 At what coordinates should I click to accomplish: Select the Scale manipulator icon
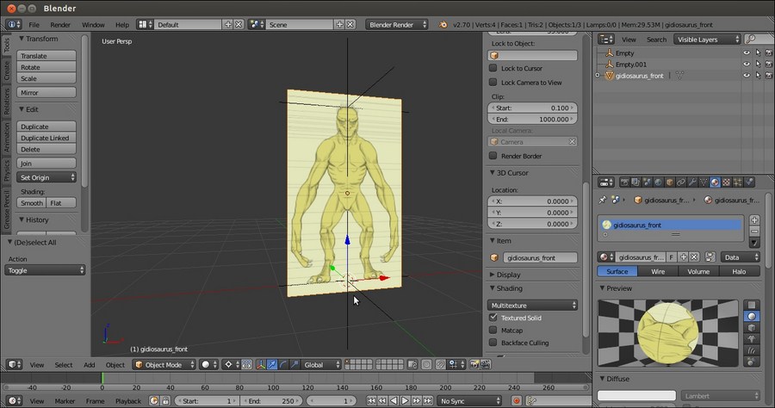coord(294,365)
